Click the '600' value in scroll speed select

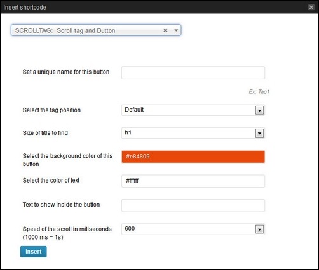click(x=130, y=229)
